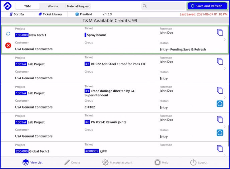Switch to the Material Request tab
Viewport: 230px width, 169px height.
pos(78,6)
